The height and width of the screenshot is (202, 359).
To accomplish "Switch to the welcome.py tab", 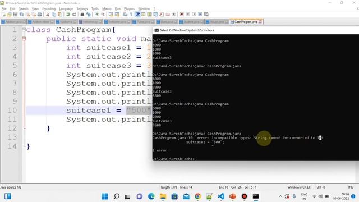I will pyautogui.click(x=90, y=22).
